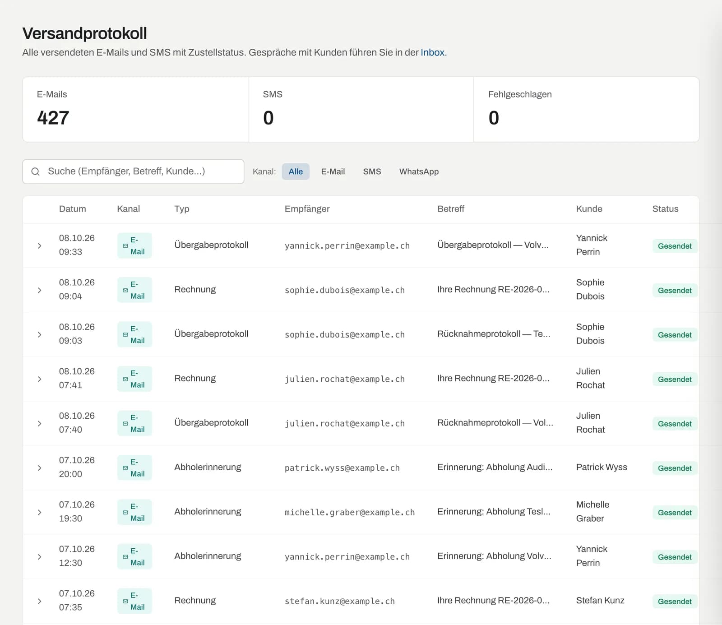Viewport: 722px width, 625px height.
Task: Click the Datum column header
Action: point(72,209)
